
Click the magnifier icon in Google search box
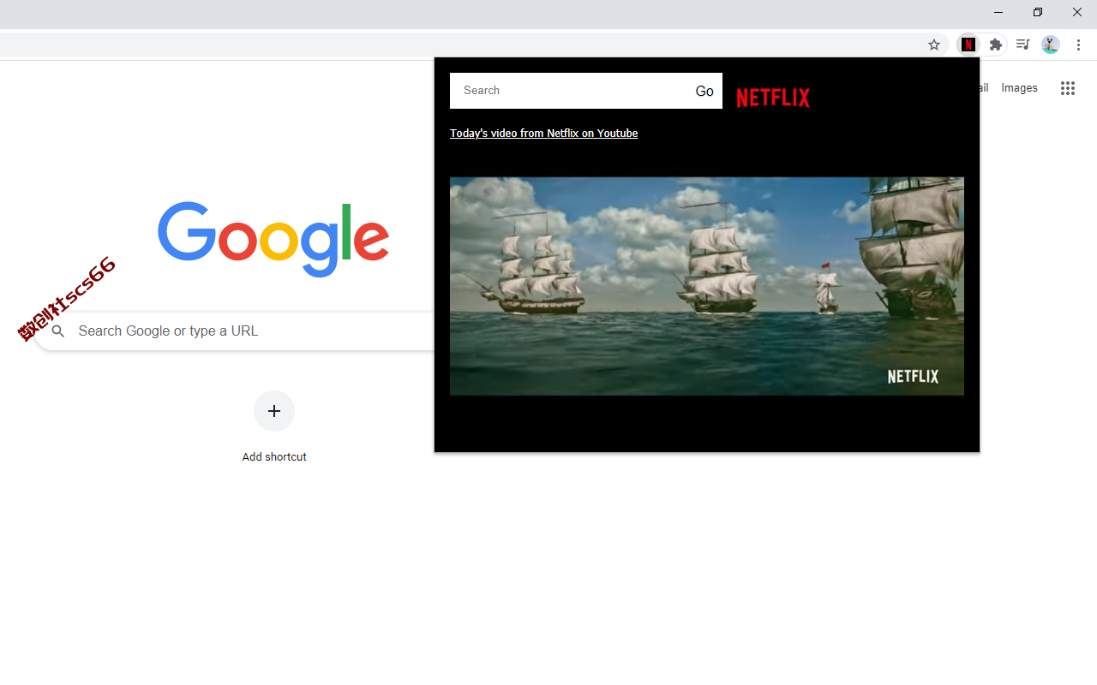[58, 331]
